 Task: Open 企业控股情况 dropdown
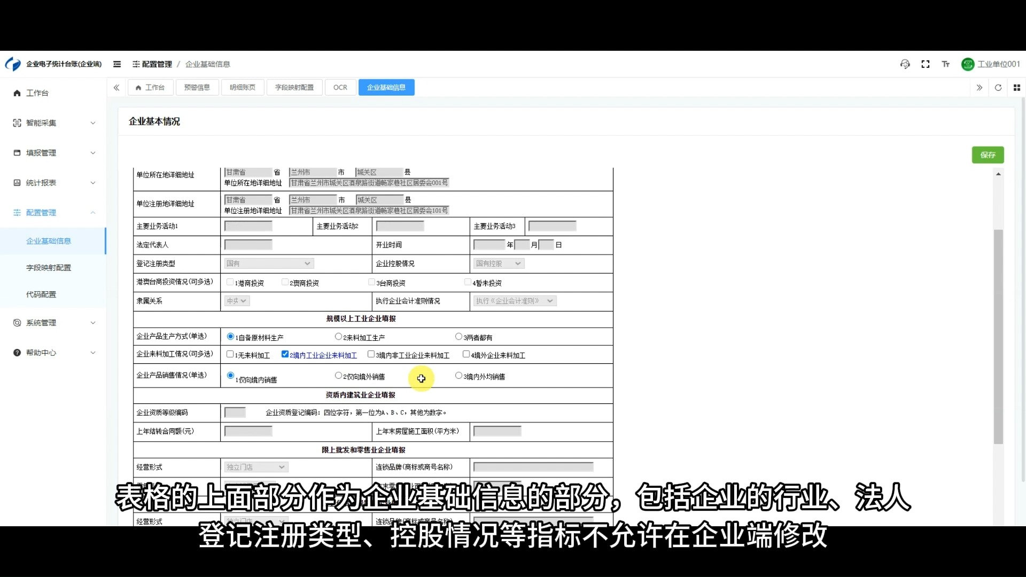498,263
